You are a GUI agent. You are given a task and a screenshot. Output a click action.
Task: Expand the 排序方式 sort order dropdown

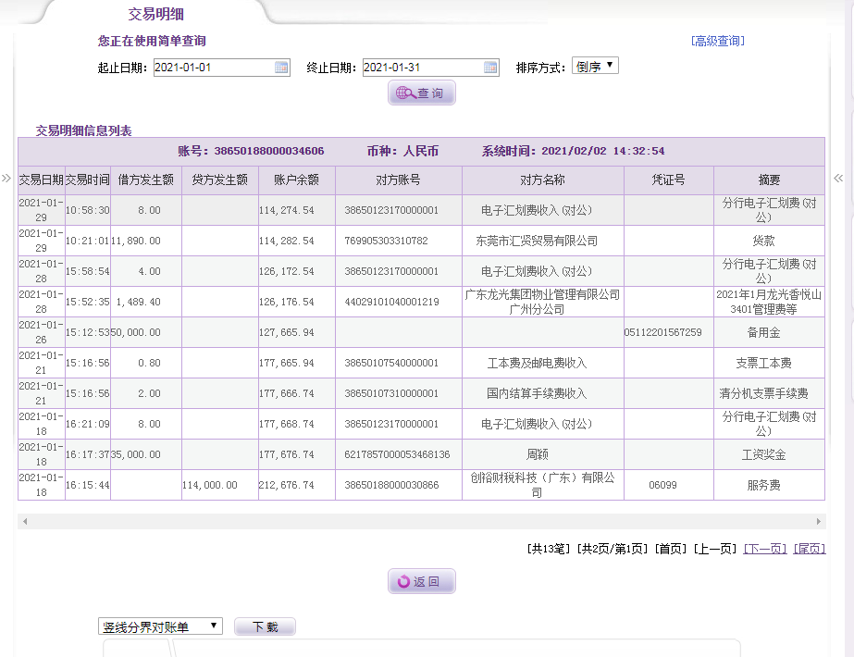pyautogui.click(x=595, y=67)
